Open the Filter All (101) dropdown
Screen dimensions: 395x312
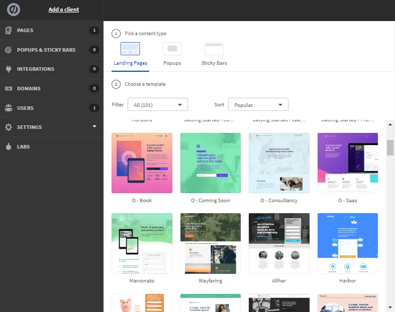tap(158, 104)
